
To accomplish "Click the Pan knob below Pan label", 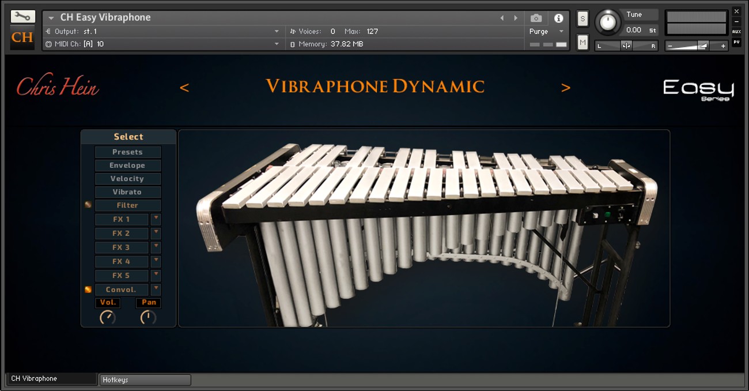I will point(148,317).
